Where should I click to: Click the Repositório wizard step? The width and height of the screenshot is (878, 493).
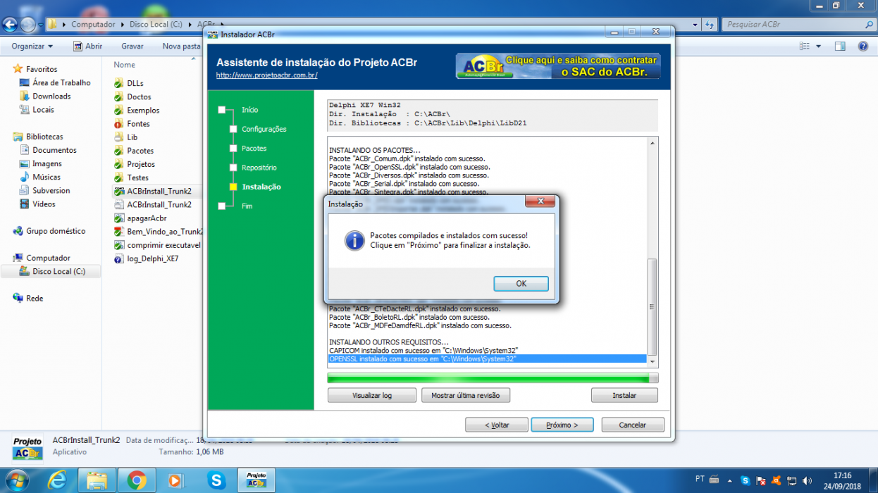tap(259, 168)
